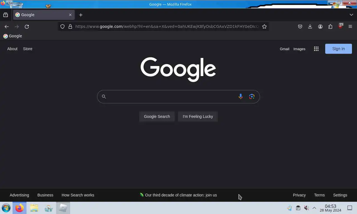
Task: Open the Store link
Action: [28, 49]
